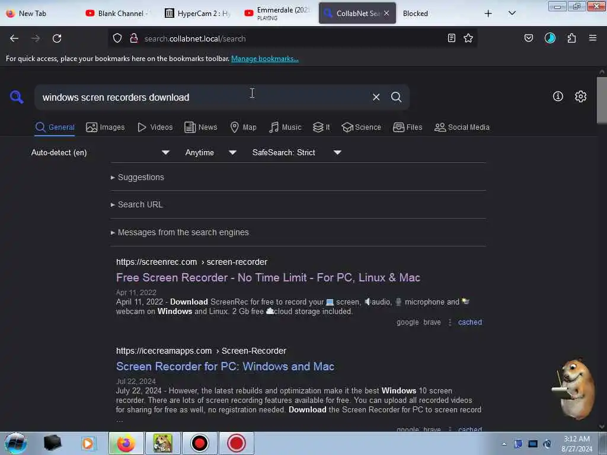
Task: Bookmark this page with the star icon
Action: coord(468,38)
